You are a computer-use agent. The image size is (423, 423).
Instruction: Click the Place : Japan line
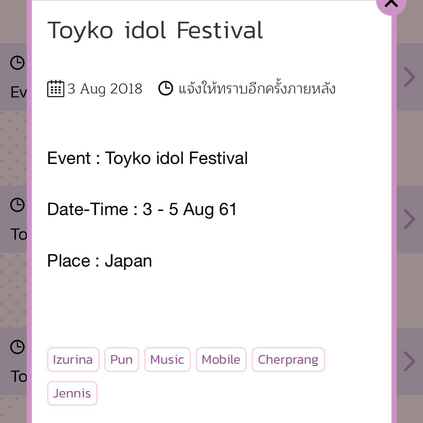100,261
